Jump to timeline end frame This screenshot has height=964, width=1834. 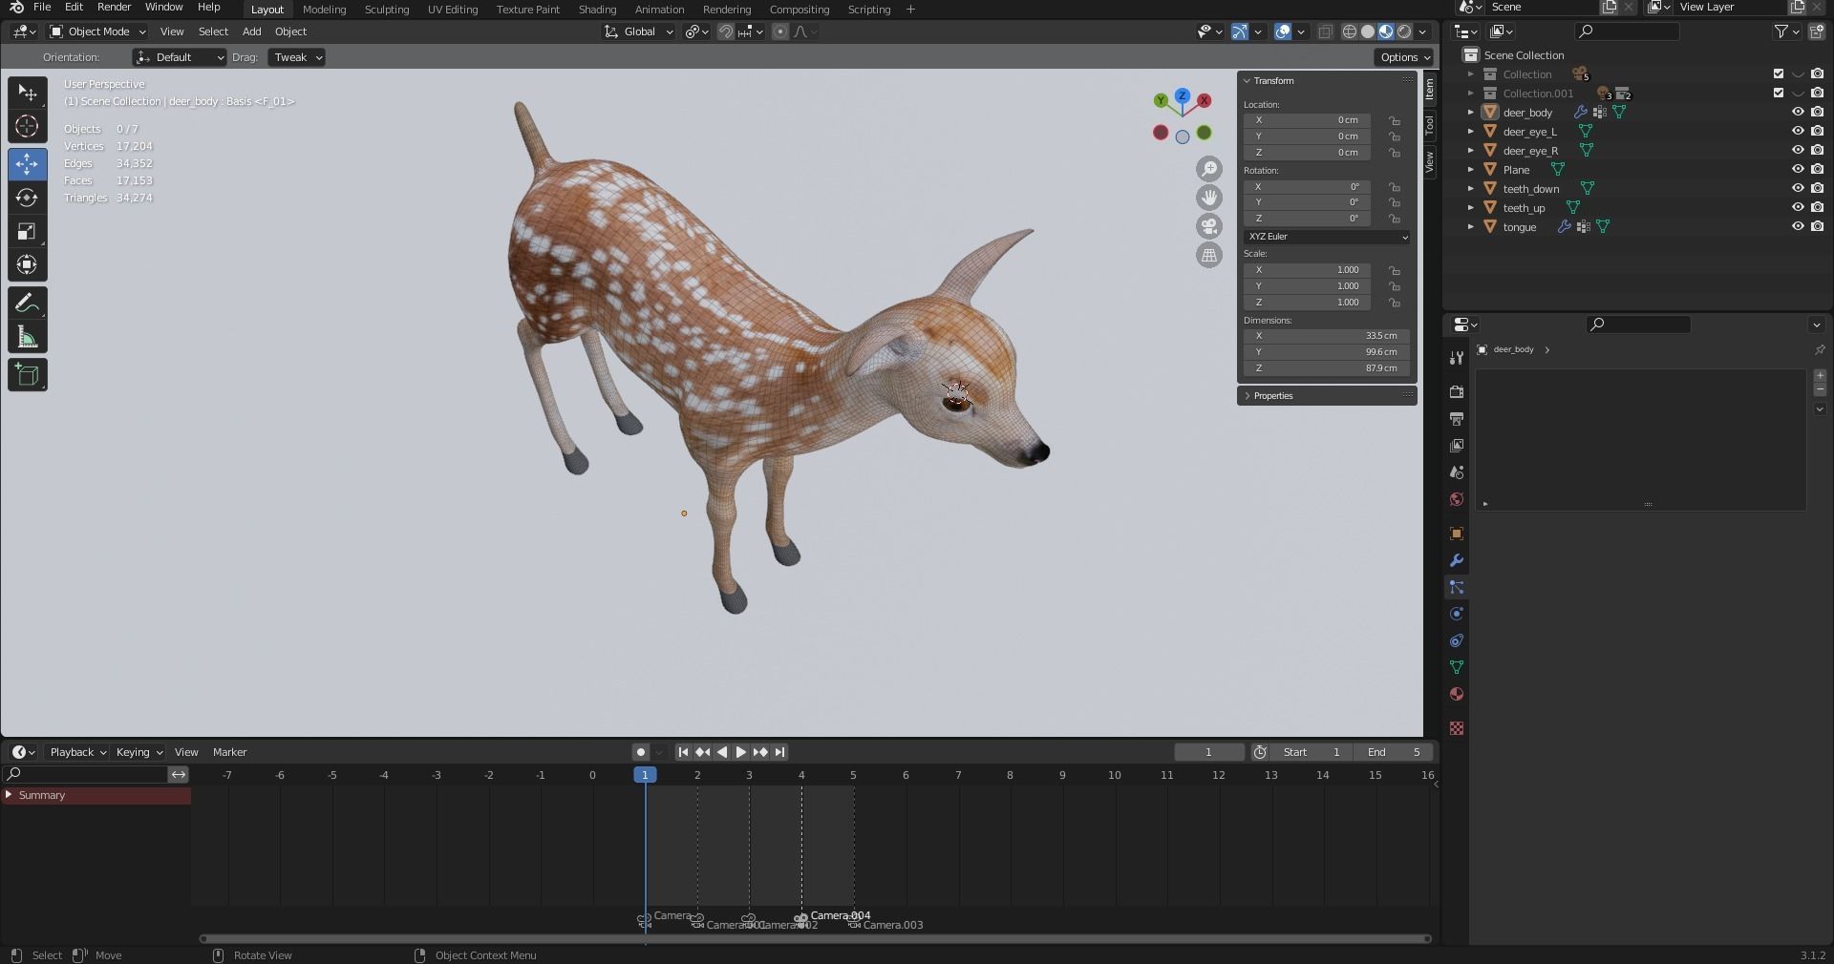pos(780,752)
